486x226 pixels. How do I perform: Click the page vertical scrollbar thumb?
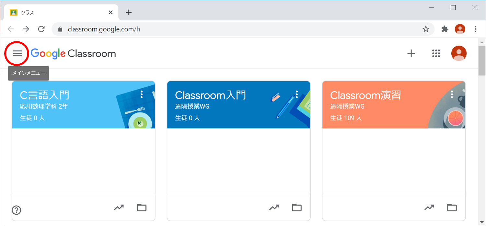tap(482, 60)
